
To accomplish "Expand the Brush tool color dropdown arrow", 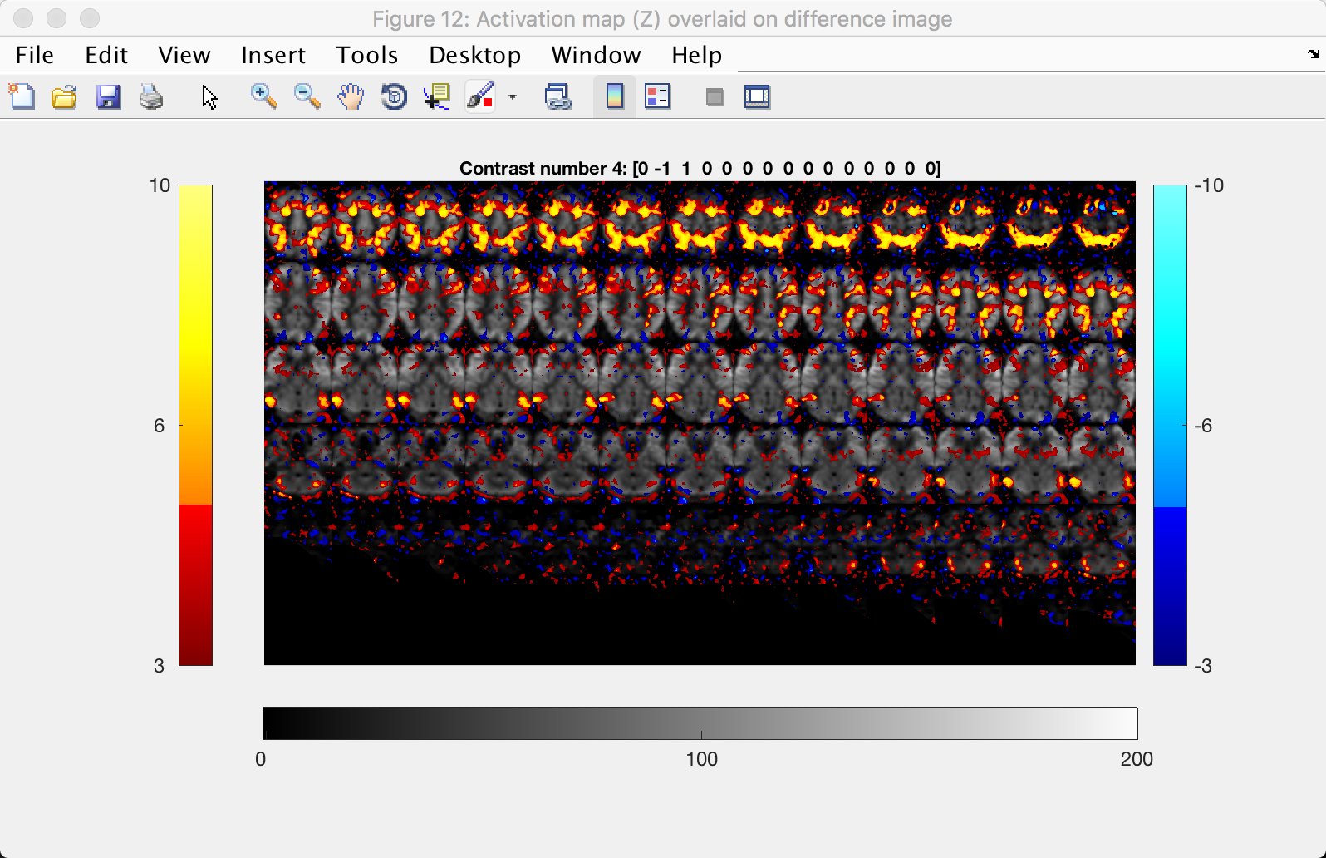I will (513, 97).
